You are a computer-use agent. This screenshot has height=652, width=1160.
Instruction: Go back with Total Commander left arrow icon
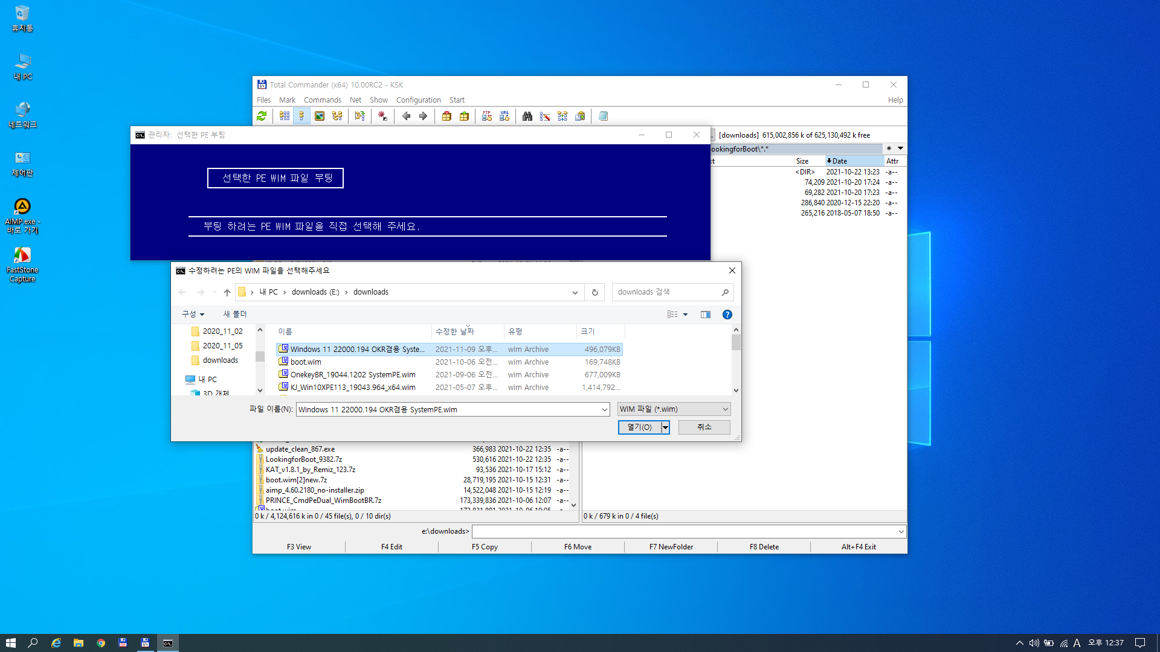point(406,116)
